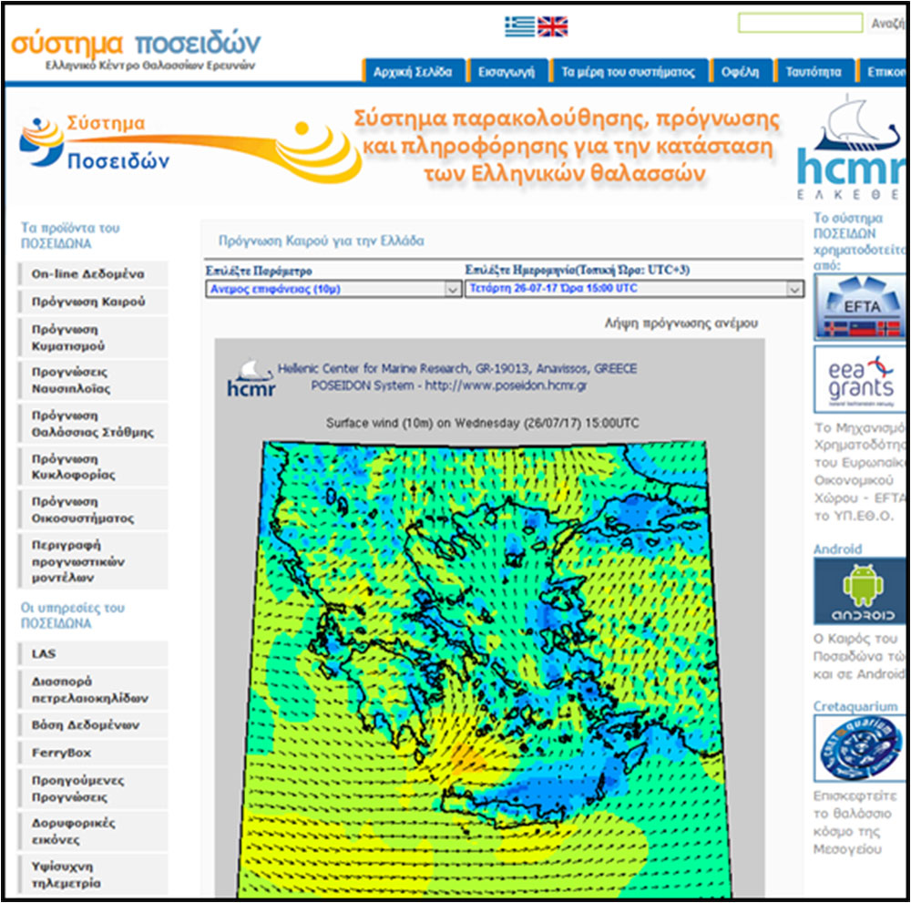Open the HCMR ship logo at top right
This screenshot has width=911, height=903.
coord(851,147)
